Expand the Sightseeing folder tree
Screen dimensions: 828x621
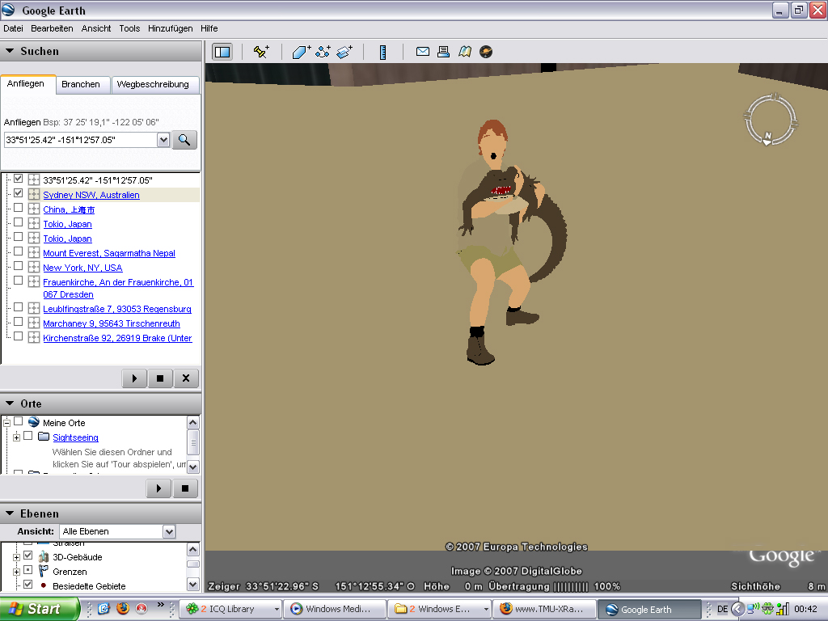(x=16, y=437)
